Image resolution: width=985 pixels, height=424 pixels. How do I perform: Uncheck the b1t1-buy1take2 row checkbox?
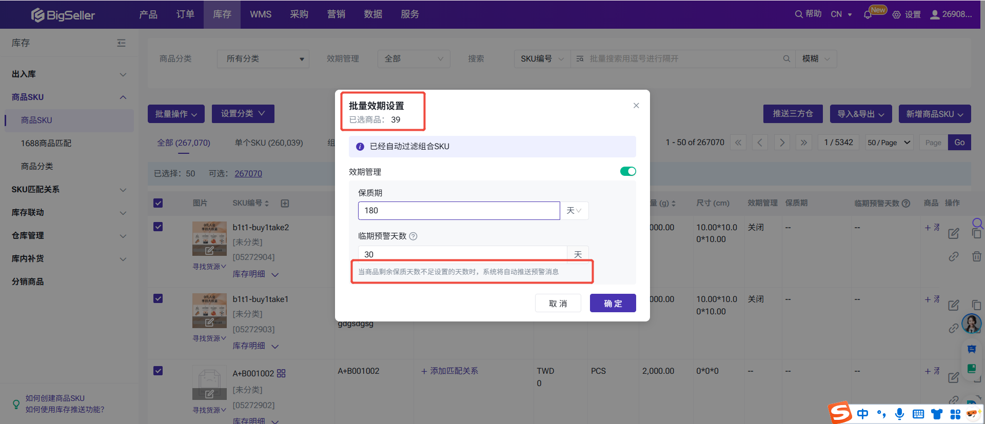pyautogui.click(x=158, y=227)
